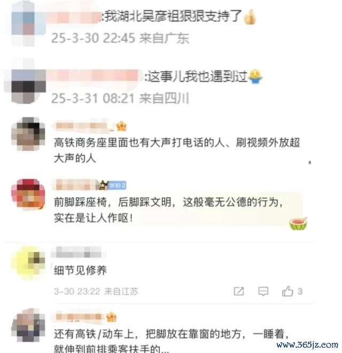This screenshot has height=353, width=342.
Task: Click the crown badge above 高铁商务座 comment
Action: pyautogui.click(x=121, y=126)
